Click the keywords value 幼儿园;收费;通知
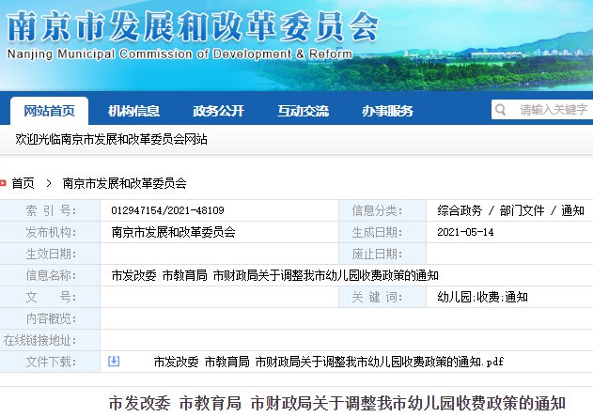 pyautogui.click(x=483, y=297)
